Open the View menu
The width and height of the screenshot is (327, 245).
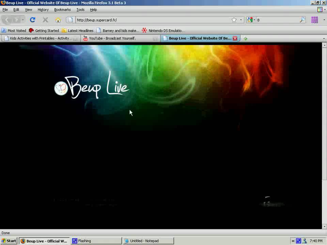click(x=28, y=10)
